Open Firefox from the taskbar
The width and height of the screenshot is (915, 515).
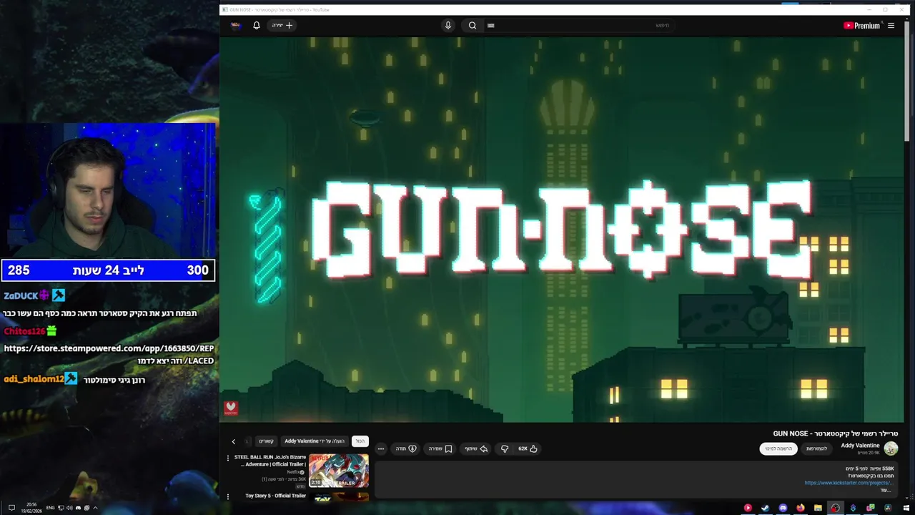point(801,508)
